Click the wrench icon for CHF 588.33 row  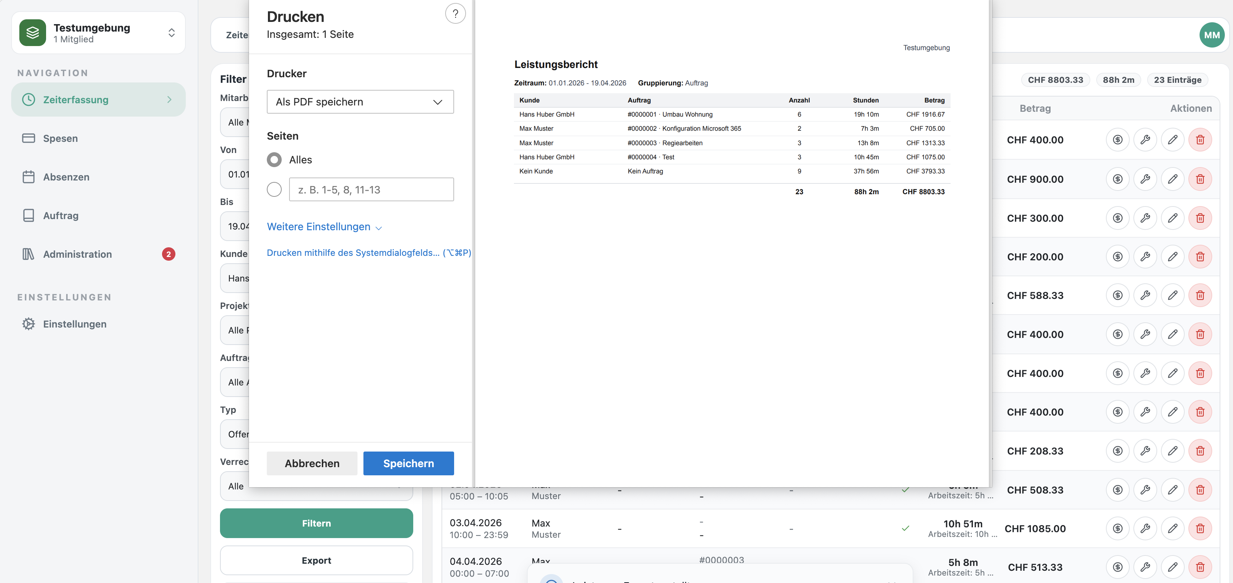click(x=1145, y=295)
